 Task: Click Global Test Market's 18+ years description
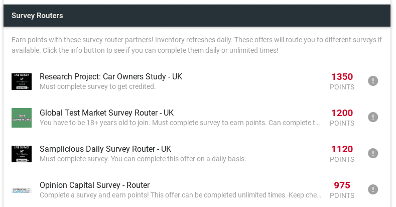(180, 123)
